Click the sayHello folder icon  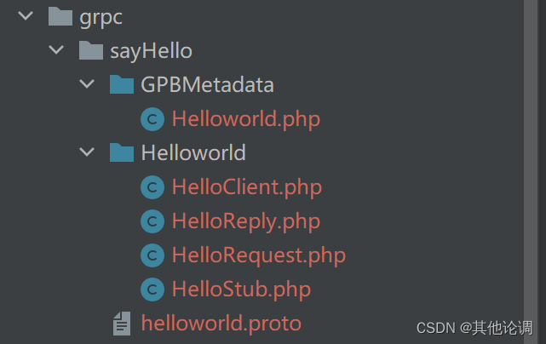[91, 50]
